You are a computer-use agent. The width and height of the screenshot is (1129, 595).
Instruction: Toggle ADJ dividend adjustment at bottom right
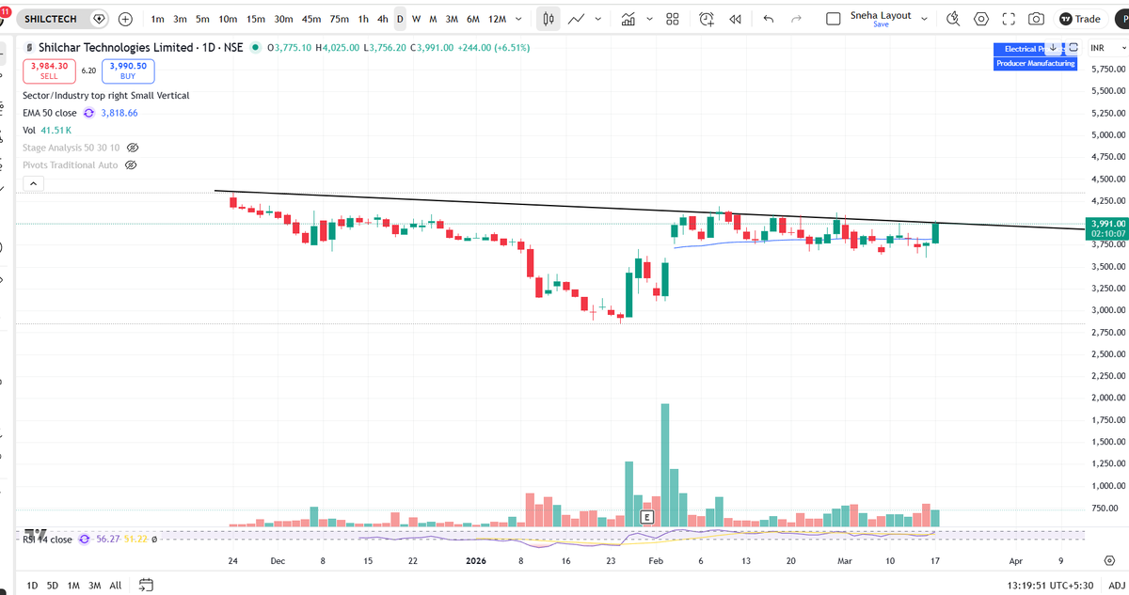[x=1118, y=585]
